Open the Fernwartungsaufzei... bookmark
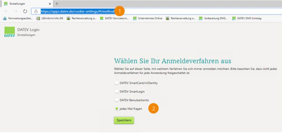The image size is (282, 133). pyautogui.click(x=18, y=18)
